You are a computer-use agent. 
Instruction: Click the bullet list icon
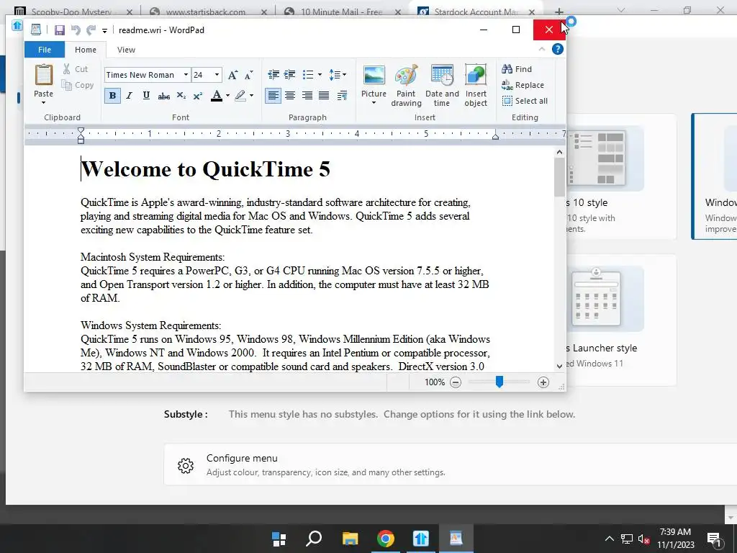tap(308, 74)
